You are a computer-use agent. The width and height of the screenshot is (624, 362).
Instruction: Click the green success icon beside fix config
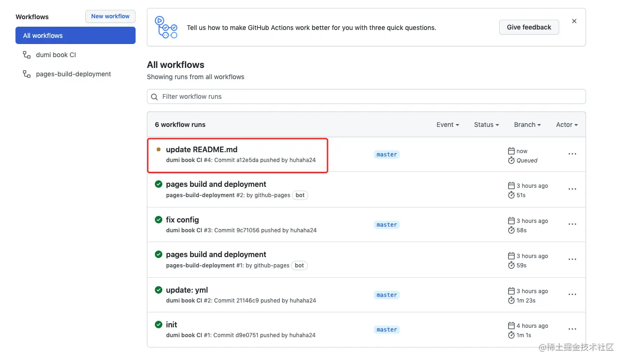(x=159, y=220)
